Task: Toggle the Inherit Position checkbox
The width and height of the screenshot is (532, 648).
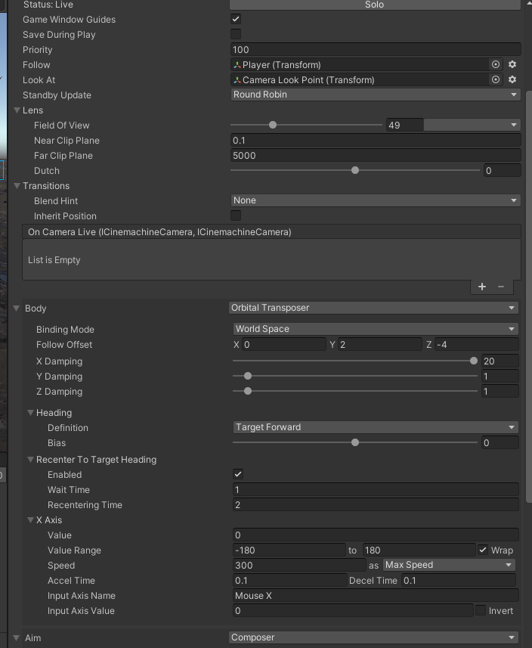Action: pos(235,216)
